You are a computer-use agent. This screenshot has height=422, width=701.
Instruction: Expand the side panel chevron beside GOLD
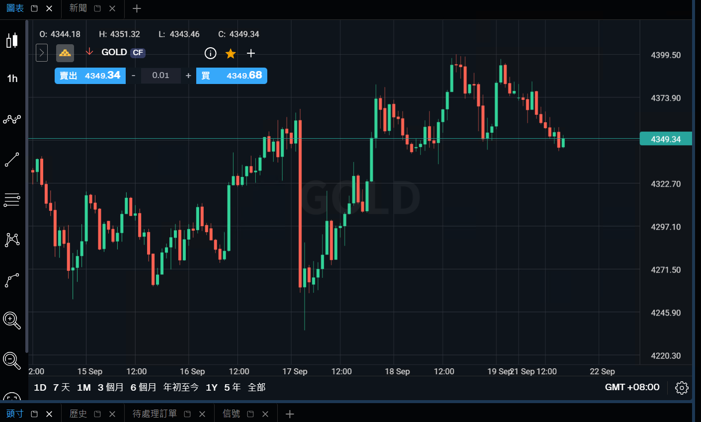coord(42,53)
